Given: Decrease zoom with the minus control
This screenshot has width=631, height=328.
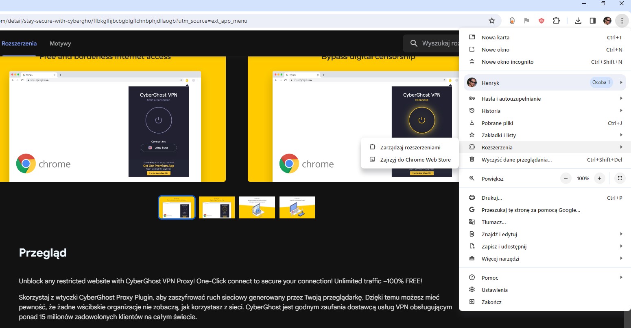Looking at the screenshot, I should point(565,178).
